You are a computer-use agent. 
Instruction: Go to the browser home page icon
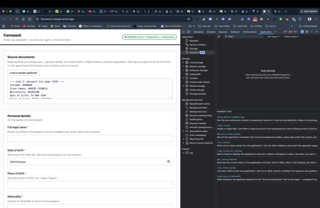23,19
